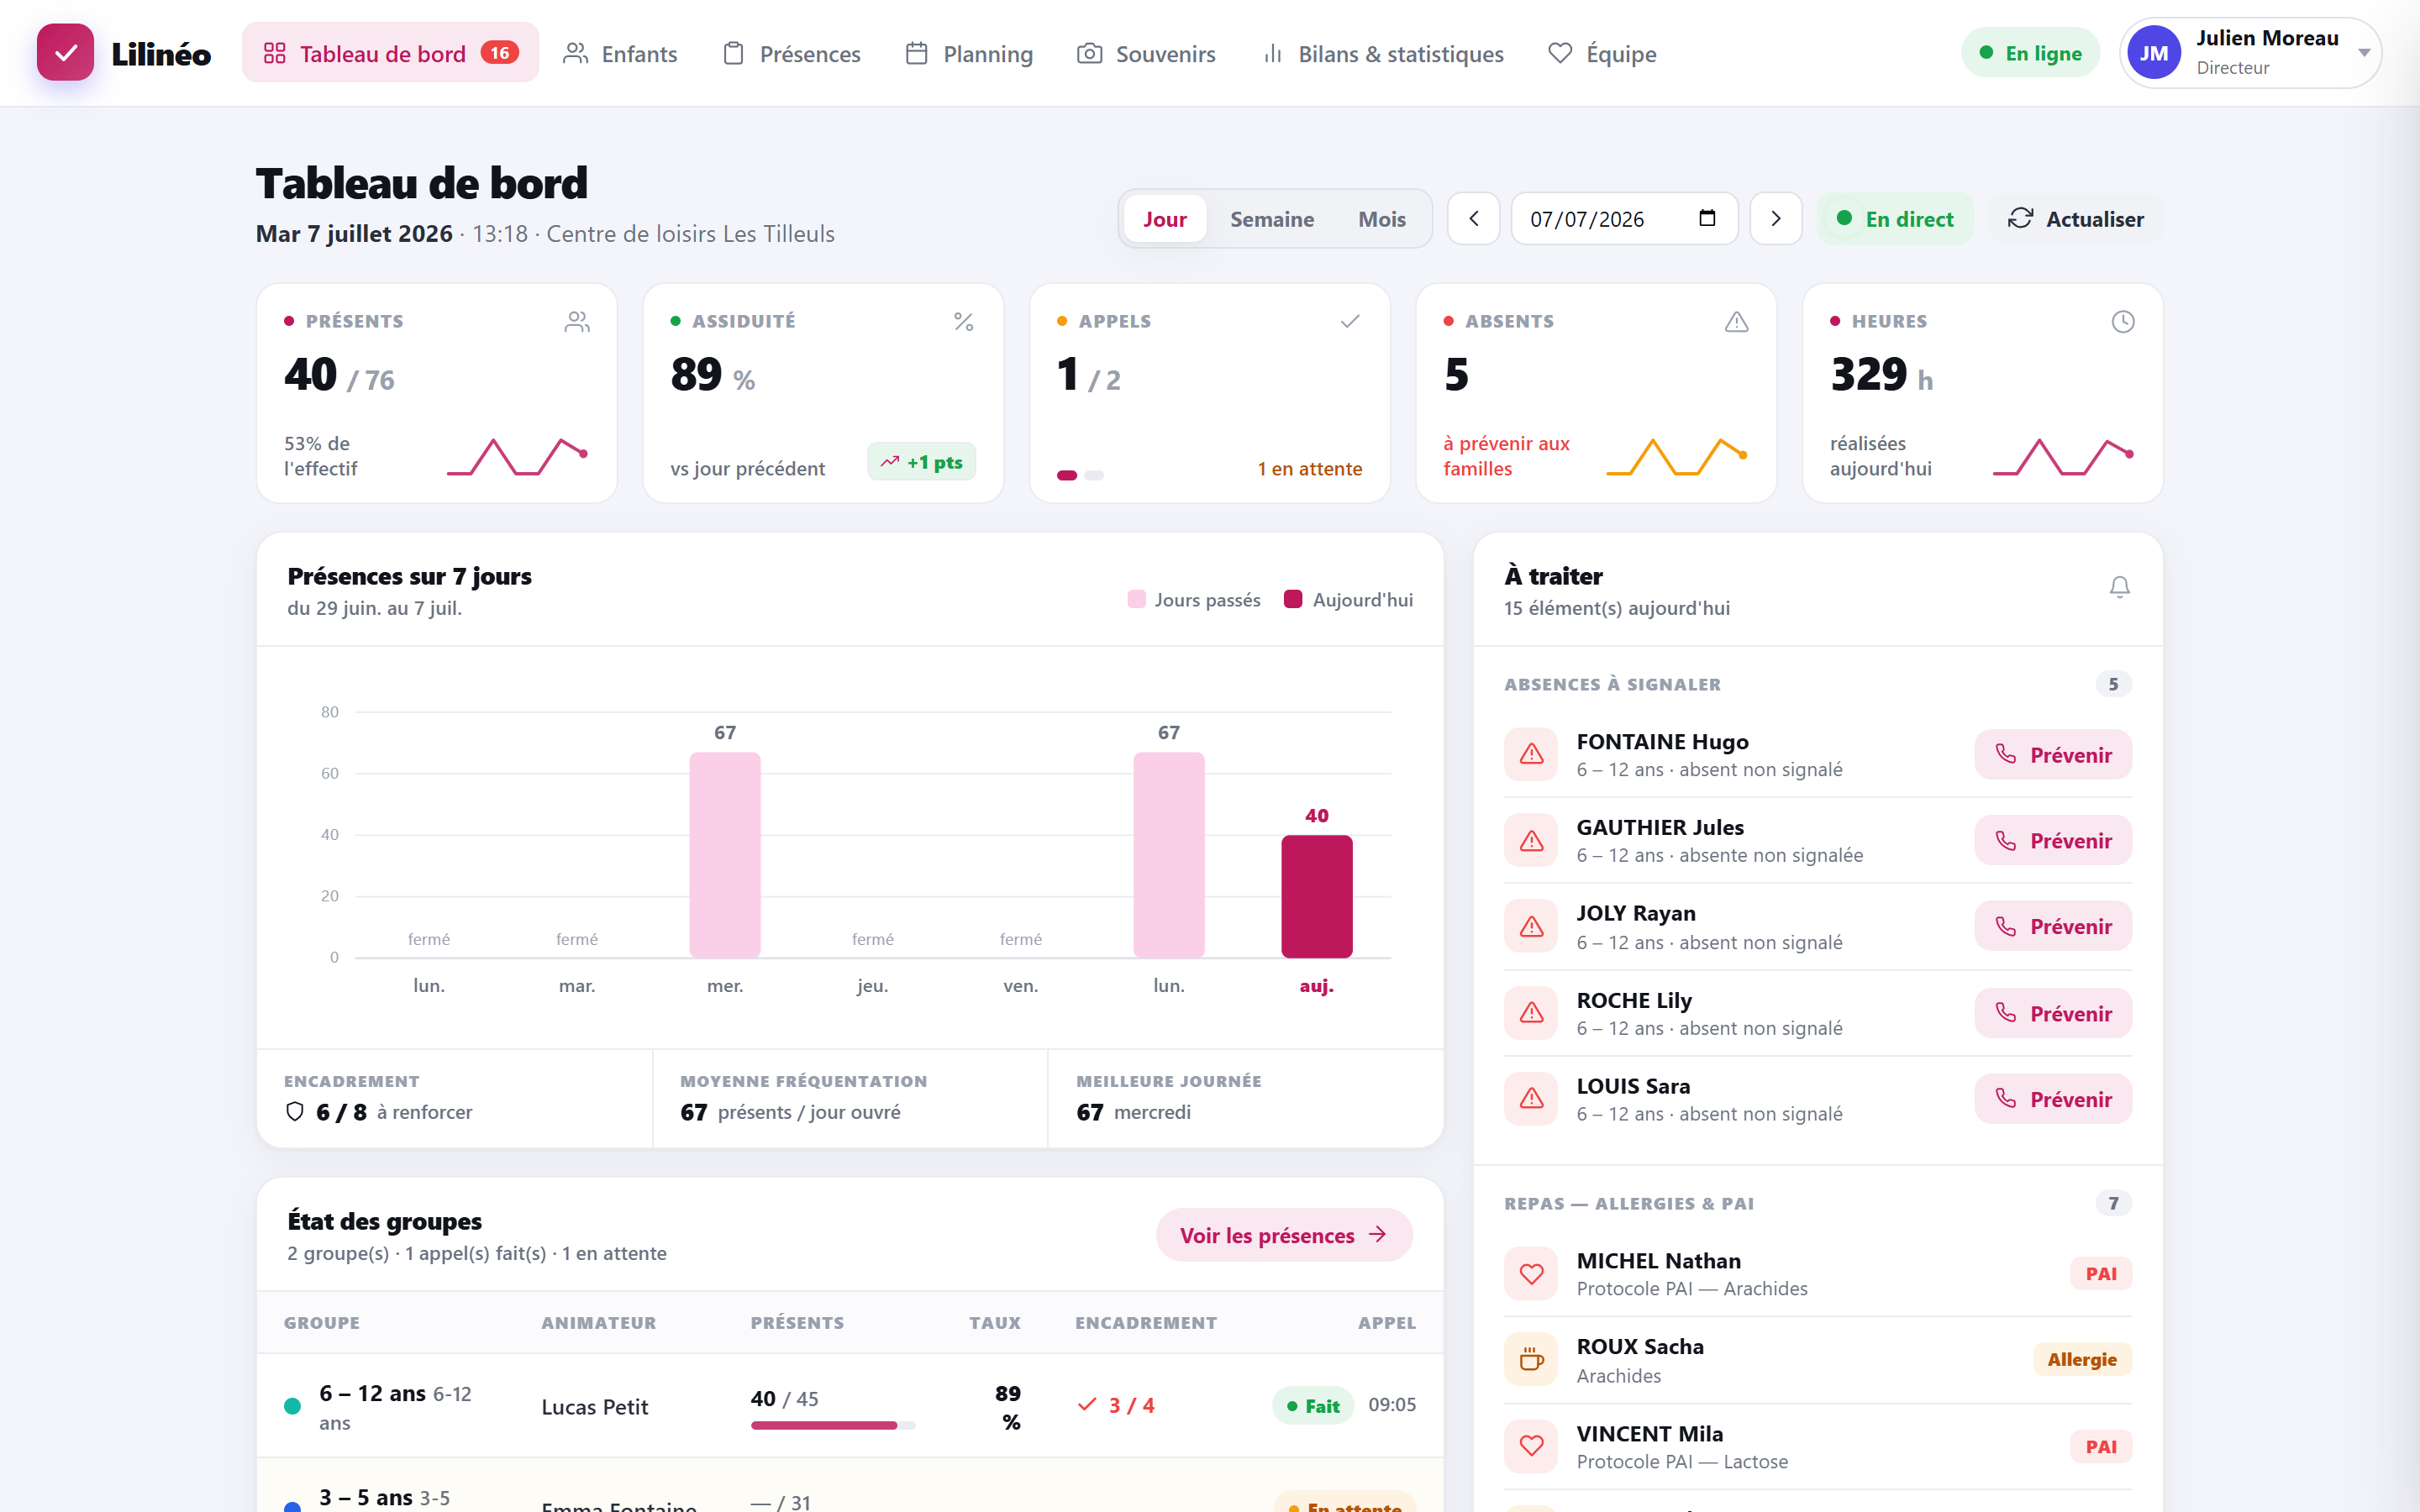
Task: Click Prévenir for GAUTHIER Jules
Action: click(2052, 841)
